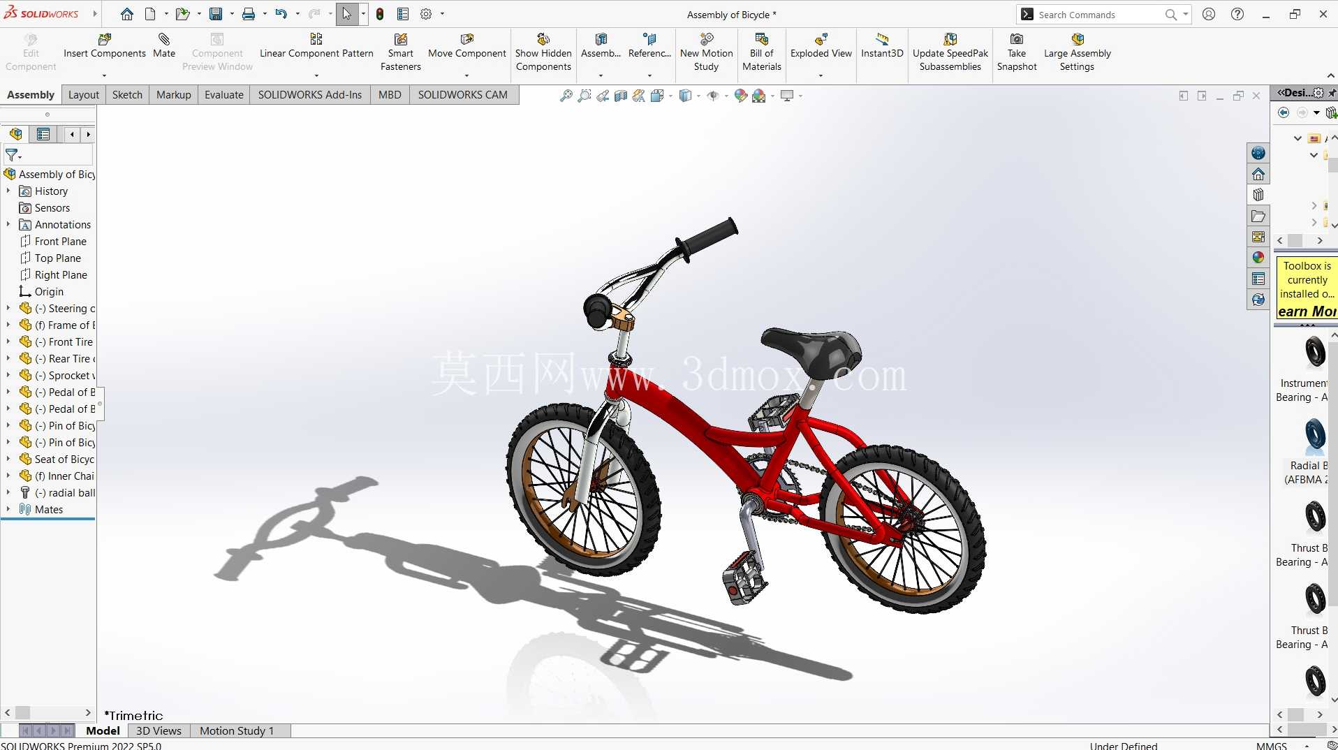Click Assembly Features button

click(601, 46)
